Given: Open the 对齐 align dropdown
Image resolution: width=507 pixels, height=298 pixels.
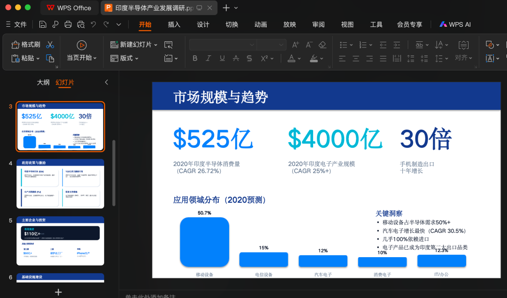Looking at the screenshot, I should 463,58.
